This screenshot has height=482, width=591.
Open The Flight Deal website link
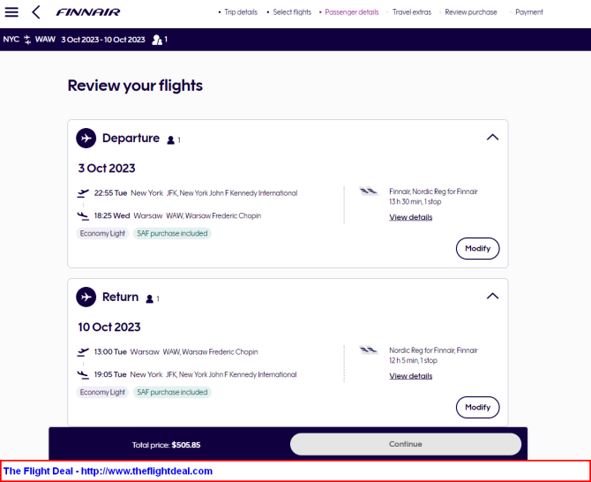(108, 471)
